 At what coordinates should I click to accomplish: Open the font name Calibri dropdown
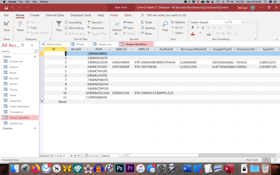(226, 22)
